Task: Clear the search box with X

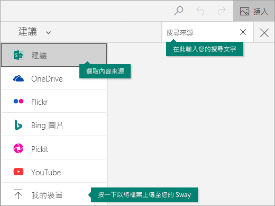Action: click(243, 32)
